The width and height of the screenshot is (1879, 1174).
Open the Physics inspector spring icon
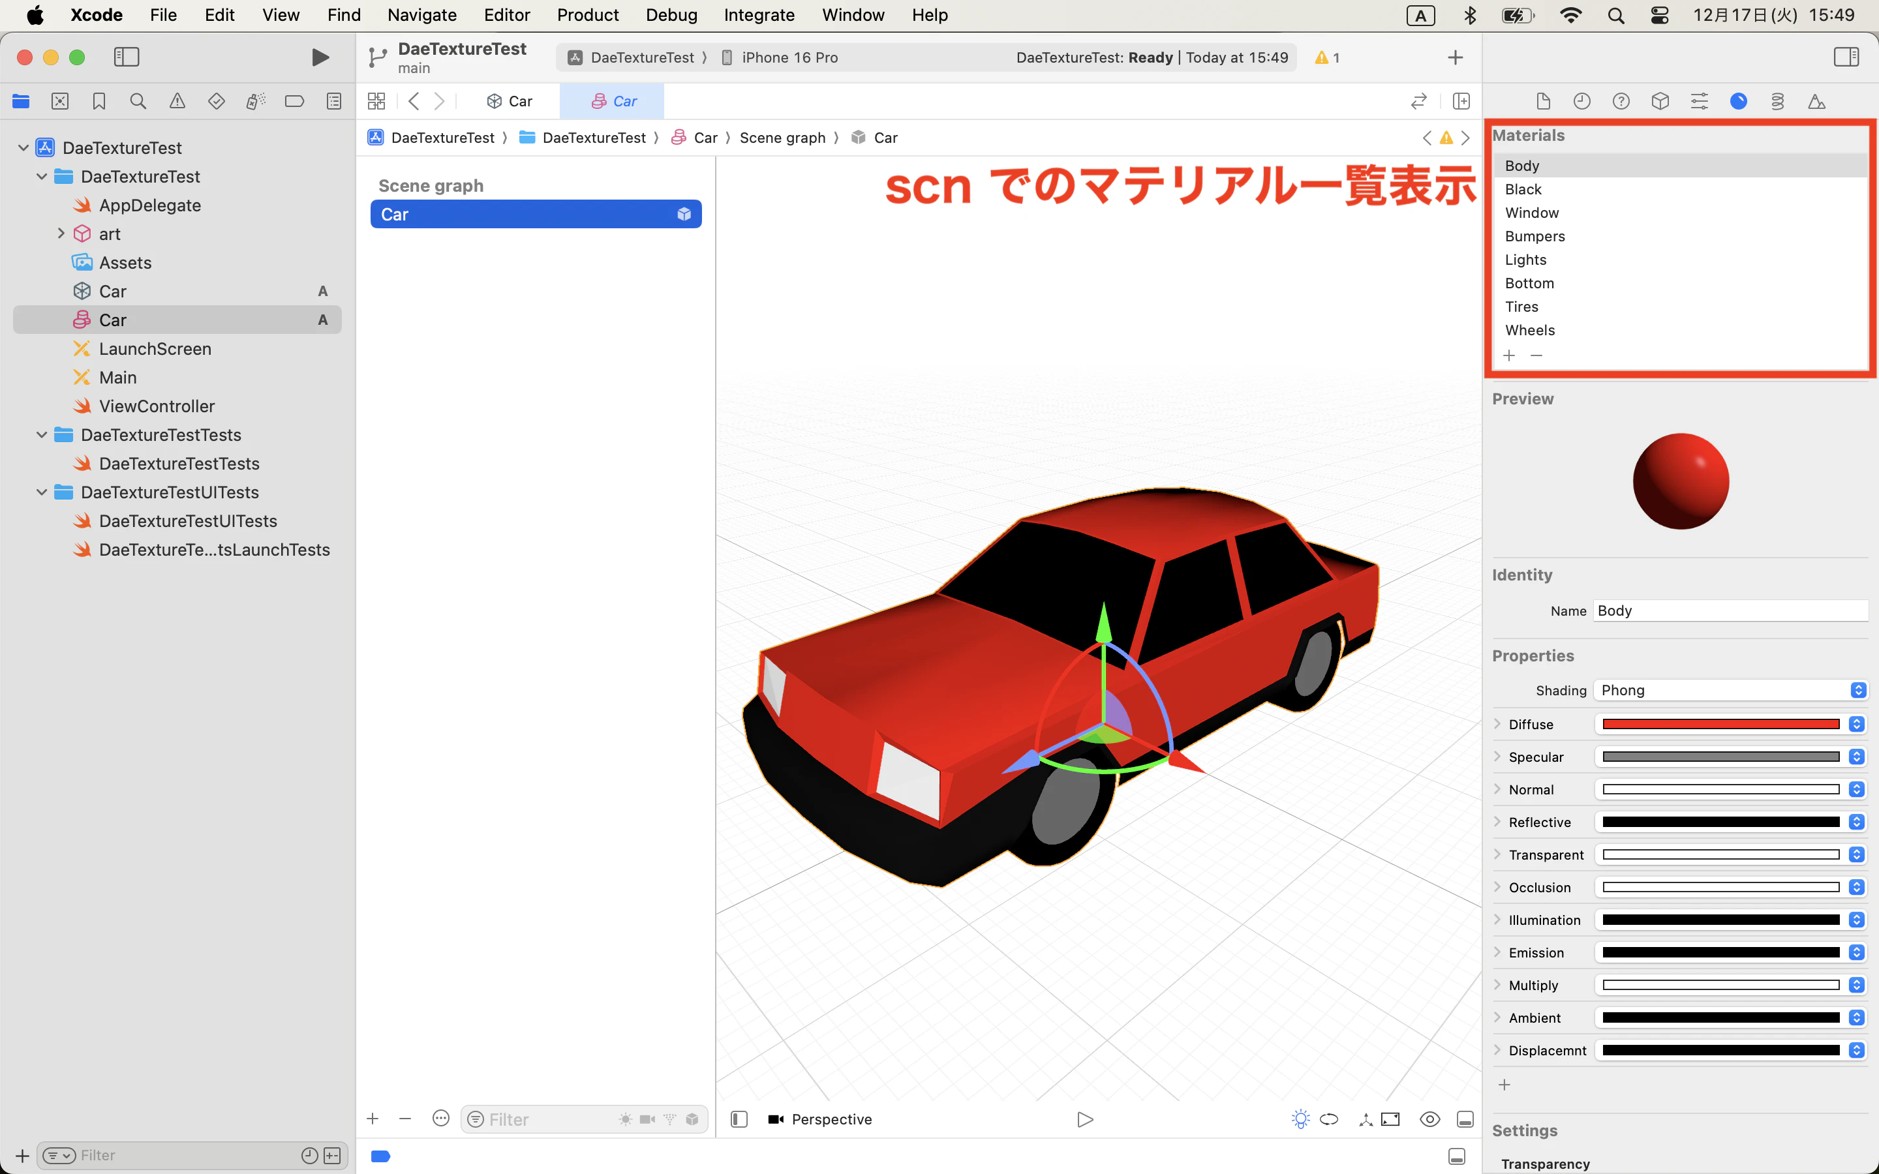1777,101
